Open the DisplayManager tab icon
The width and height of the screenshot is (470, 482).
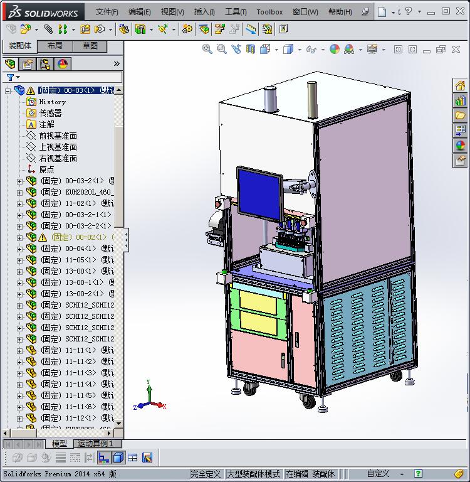62,64
